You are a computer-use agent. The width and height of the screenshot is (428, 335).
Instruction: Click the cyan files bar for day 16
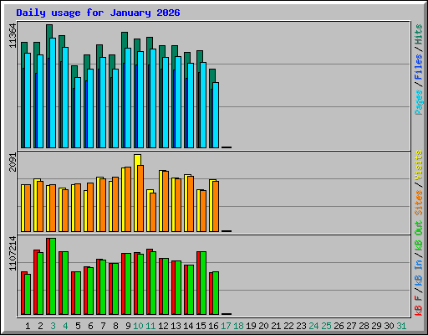(x=216, y=115)
